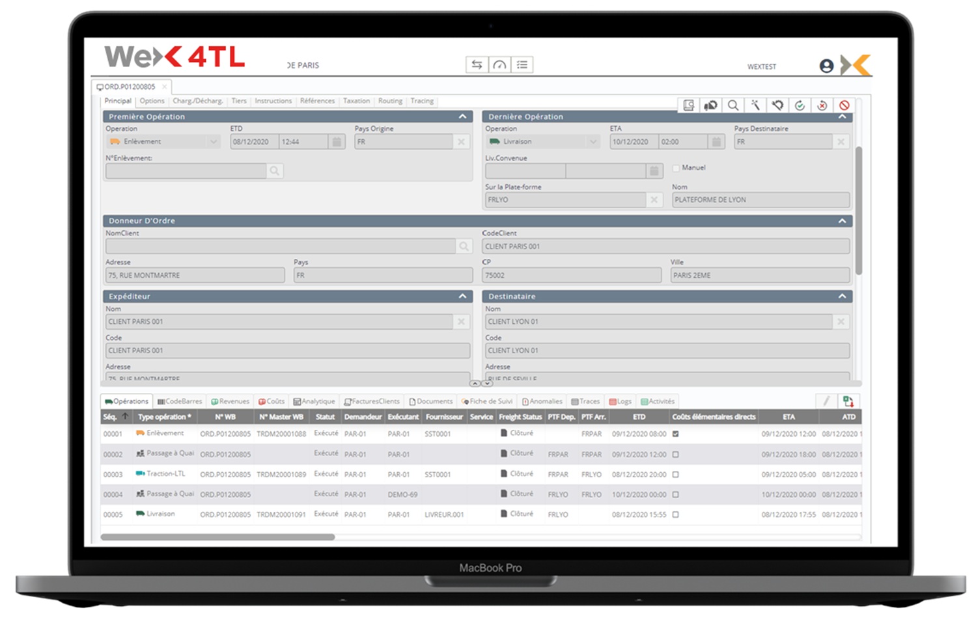Click the magic wand toolbar icon

[755, 105]
